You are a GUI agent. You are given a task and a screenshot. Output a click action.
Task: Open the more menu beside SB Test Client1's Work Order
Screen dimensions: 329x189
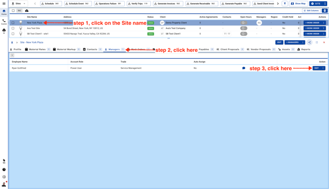point(323,34)
